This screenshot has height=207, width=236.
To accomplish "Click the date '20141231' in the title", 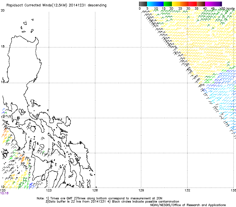I will pos(77,5).
